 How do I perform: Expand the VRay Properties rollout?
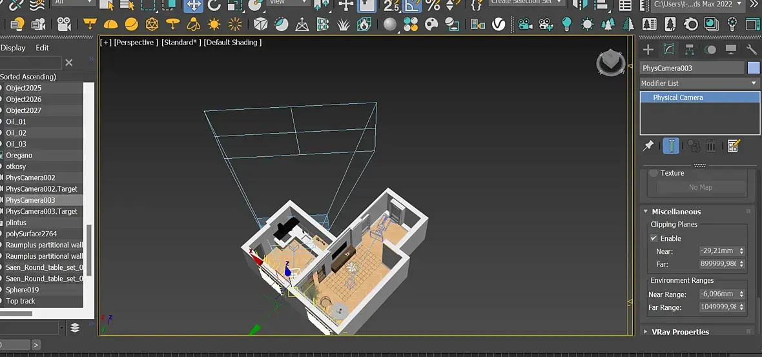point(680,332)
